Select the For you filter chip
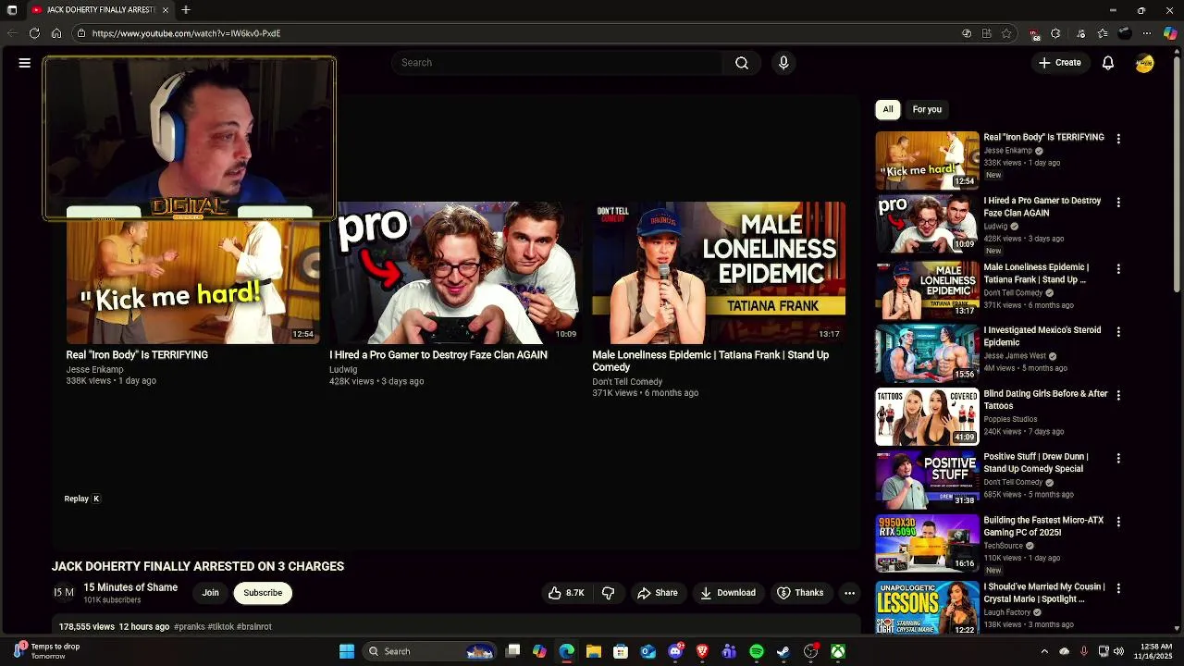The width and height of the screenshot is (1184, 666). coord(927,109)
